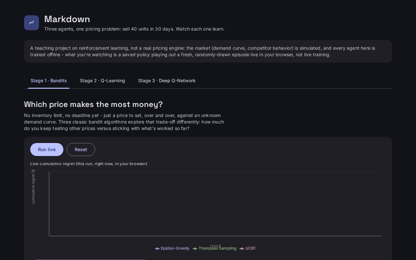Click the 'No inventory limit' description paragraph
416x260 pixels.
pos(124,122)
